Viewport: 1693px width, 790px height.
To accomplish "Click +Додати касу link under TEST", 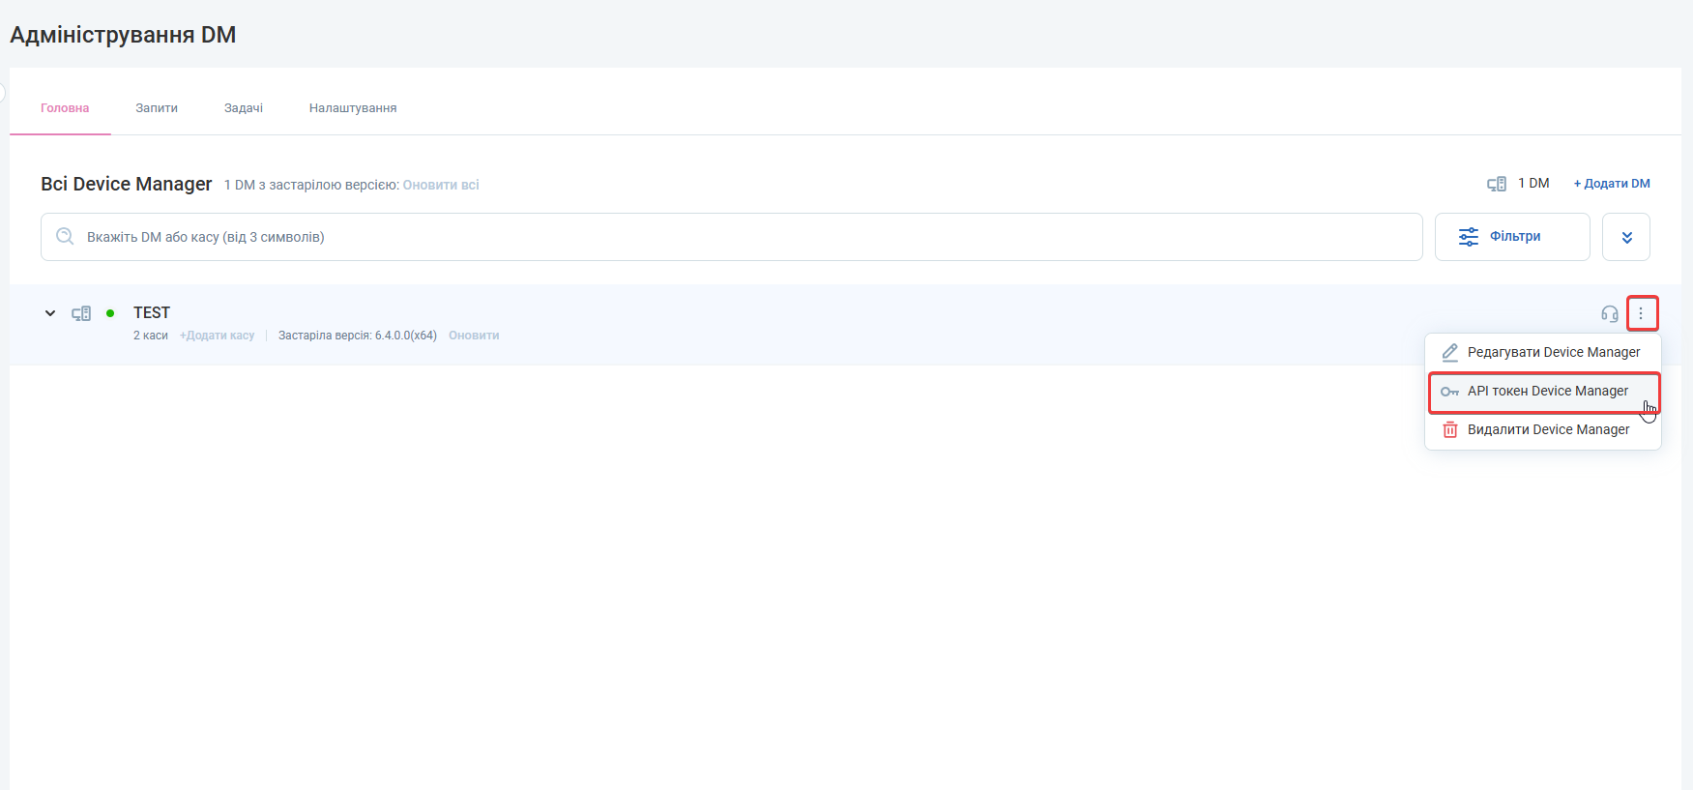I will (x=218, y=336).
